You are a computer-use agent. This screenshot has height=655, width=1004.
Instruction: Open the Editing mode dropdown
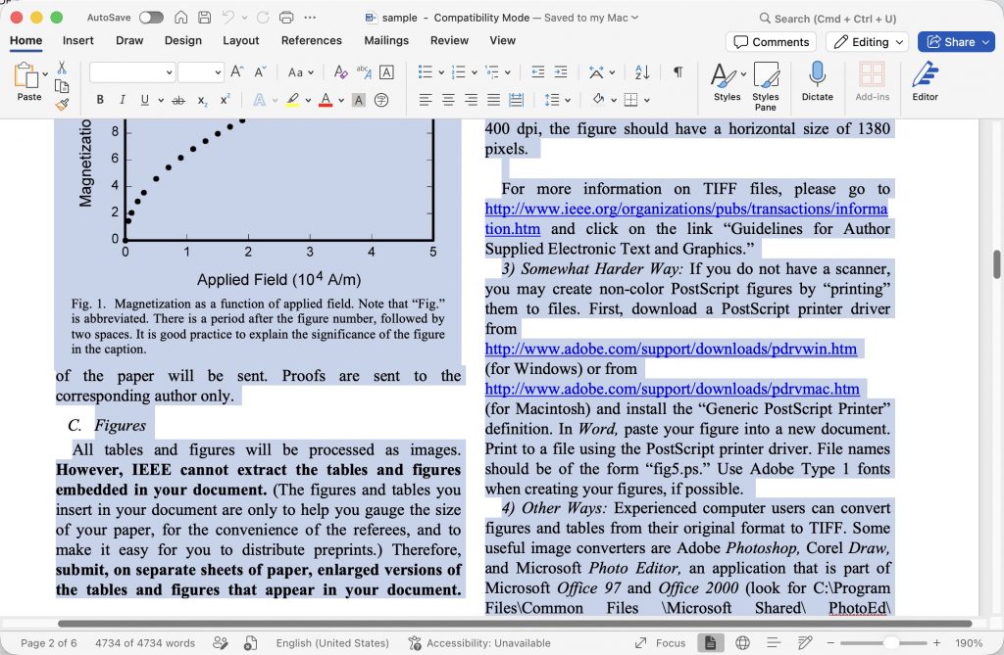click(x=867, y=41)
